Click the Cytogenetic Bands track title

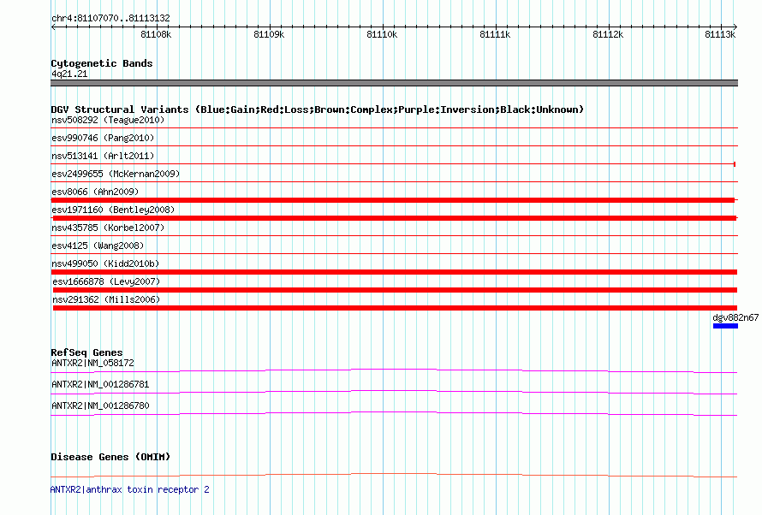coord(102,63)
